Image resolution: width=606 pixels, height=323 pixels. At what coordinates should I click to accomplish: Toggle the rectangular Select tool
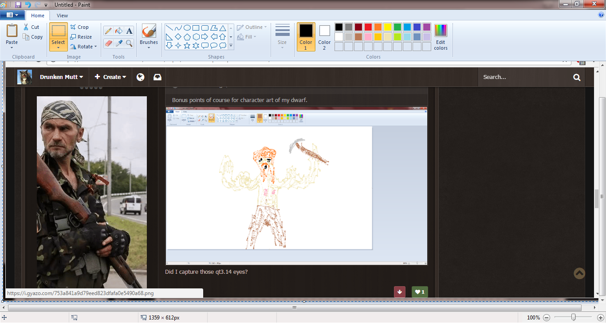59,31
